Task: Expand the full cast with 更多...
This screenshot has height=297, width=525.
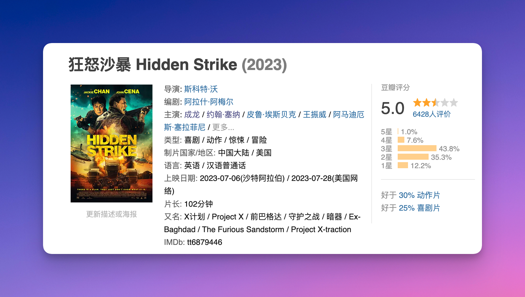Action: [223, 127]
